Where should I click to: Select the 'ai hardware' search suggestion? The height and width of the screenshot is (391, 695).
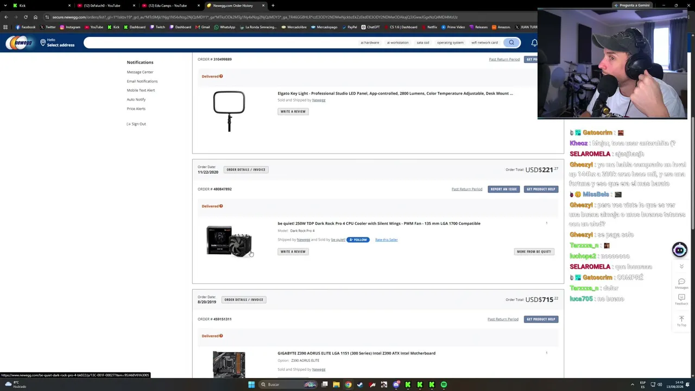(370, 42)
